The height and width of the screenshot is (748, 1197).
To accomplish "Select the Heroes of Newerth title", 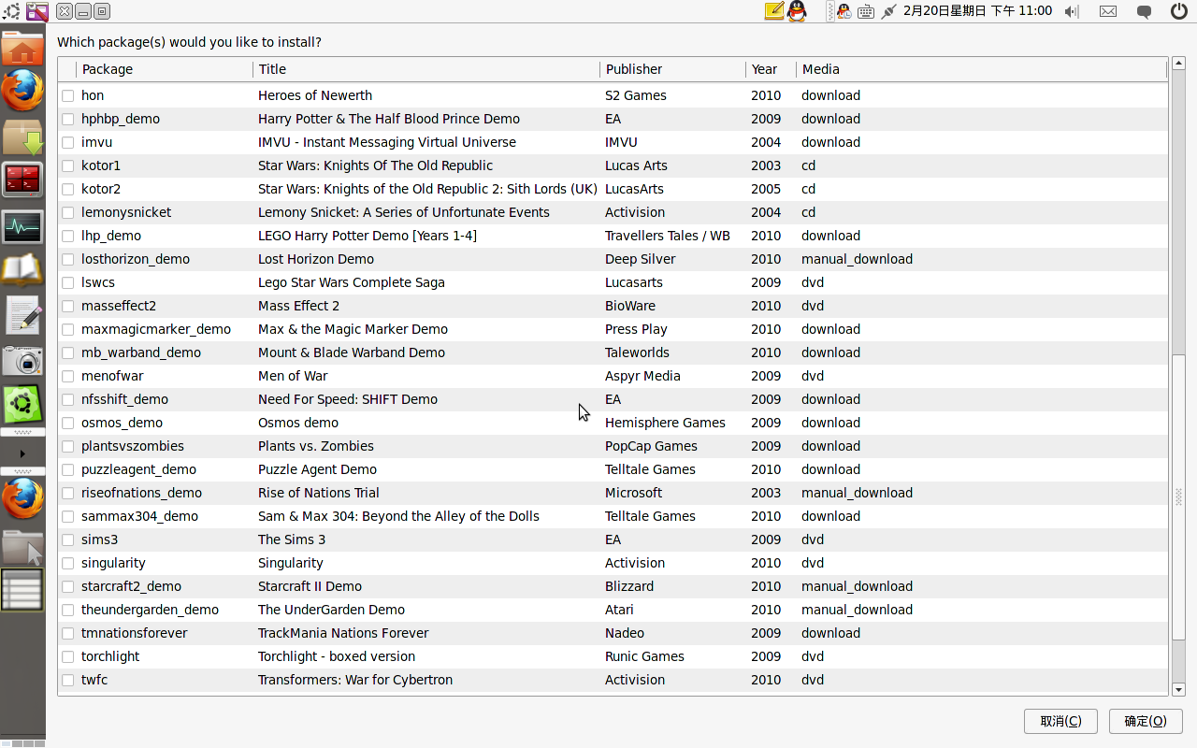I will pos(315,95).
